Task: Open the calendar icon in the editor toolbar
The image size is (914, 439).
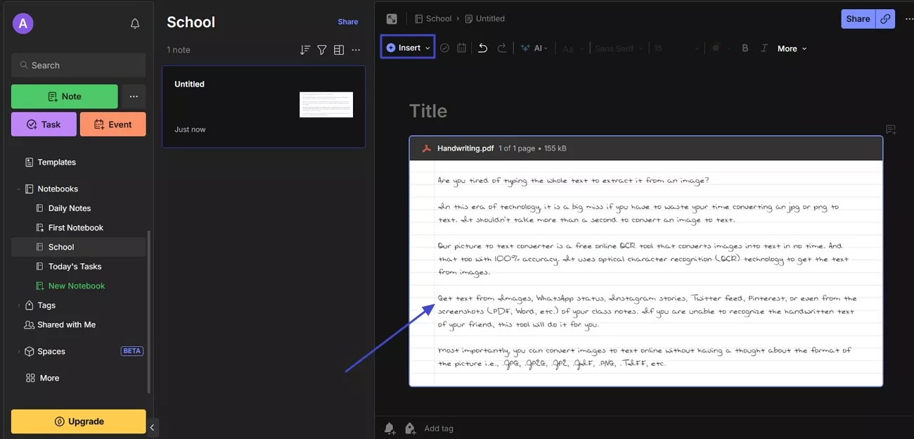Action: [x=461, y=48]
